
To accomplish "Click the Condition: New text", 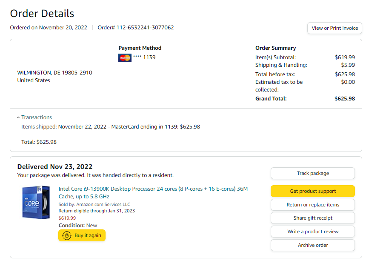I will click(77, 226).
